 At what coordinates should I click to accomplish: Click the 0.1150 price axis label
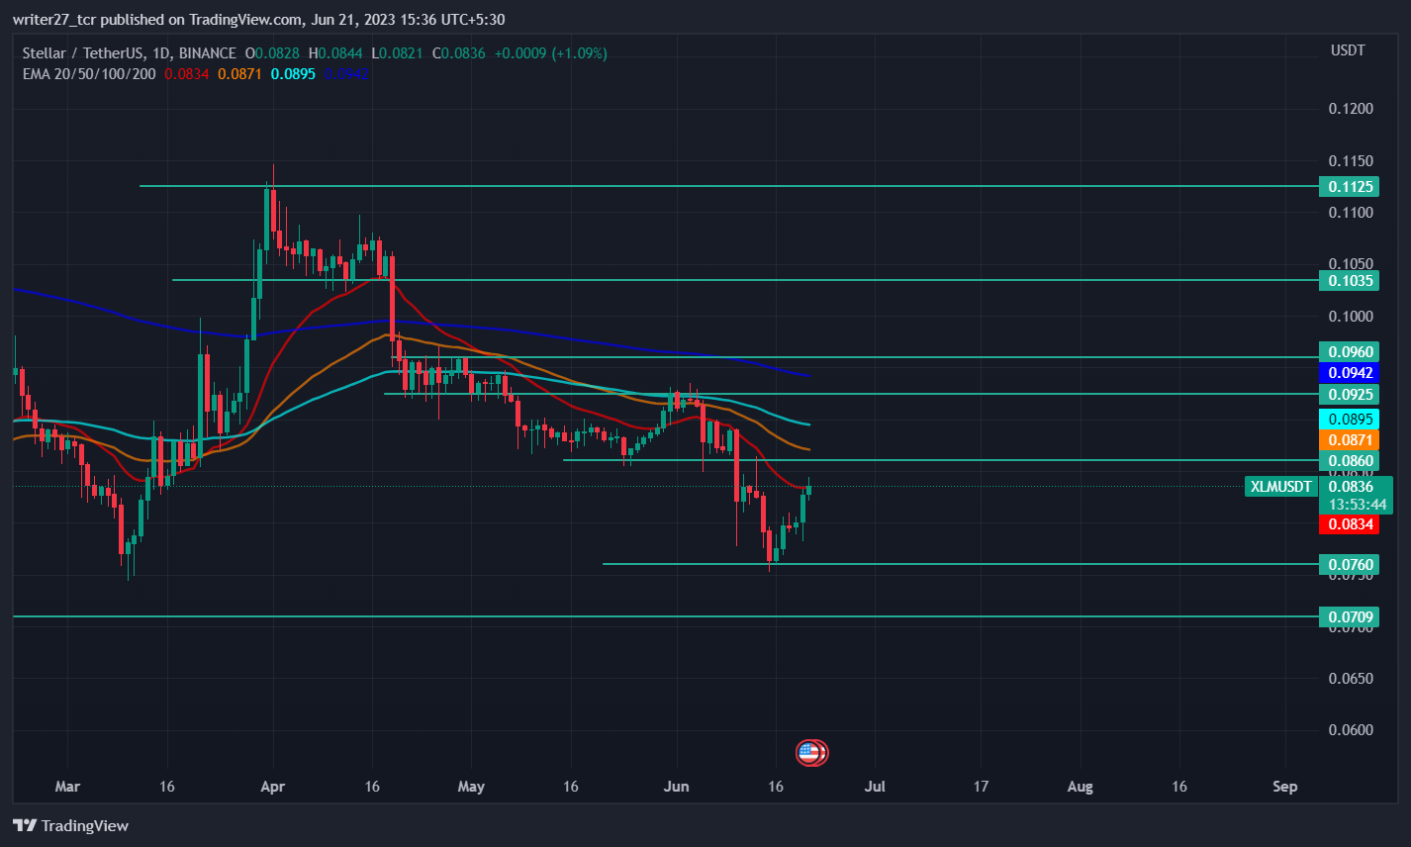[x=1351, y=160]
